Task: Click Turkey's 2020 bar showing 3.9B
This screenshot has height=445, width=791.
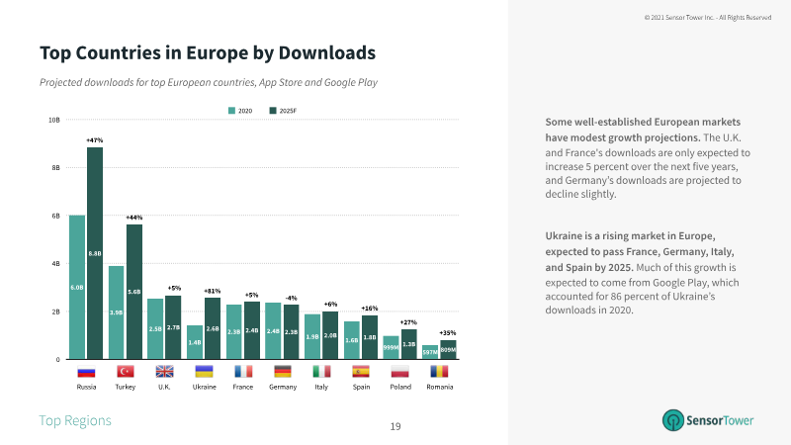Action: [x=117, y=311]
